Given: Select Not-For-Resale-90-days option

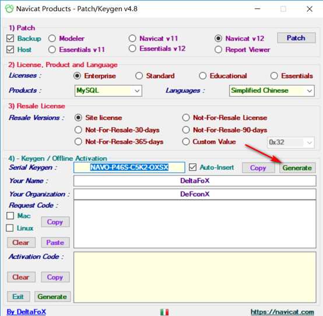Looking at the screenshot, I should pos(186,130).
